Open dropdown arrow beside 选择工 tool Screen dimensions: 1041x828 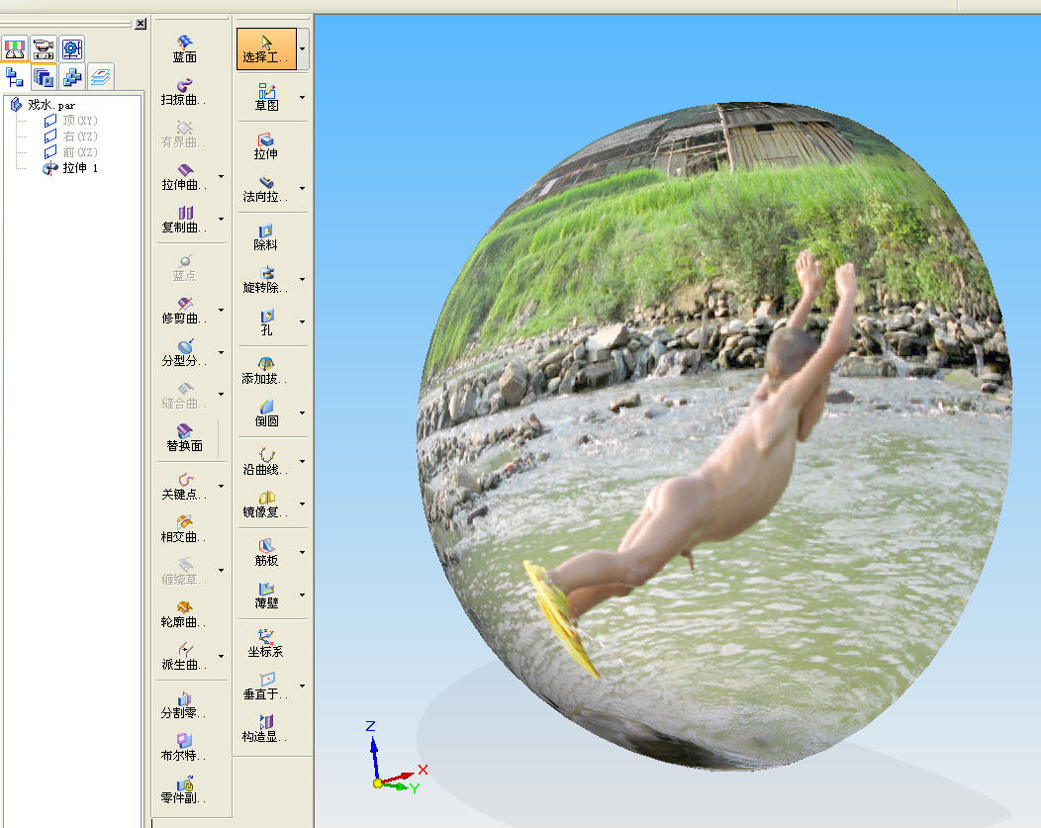tap(303, 49)
